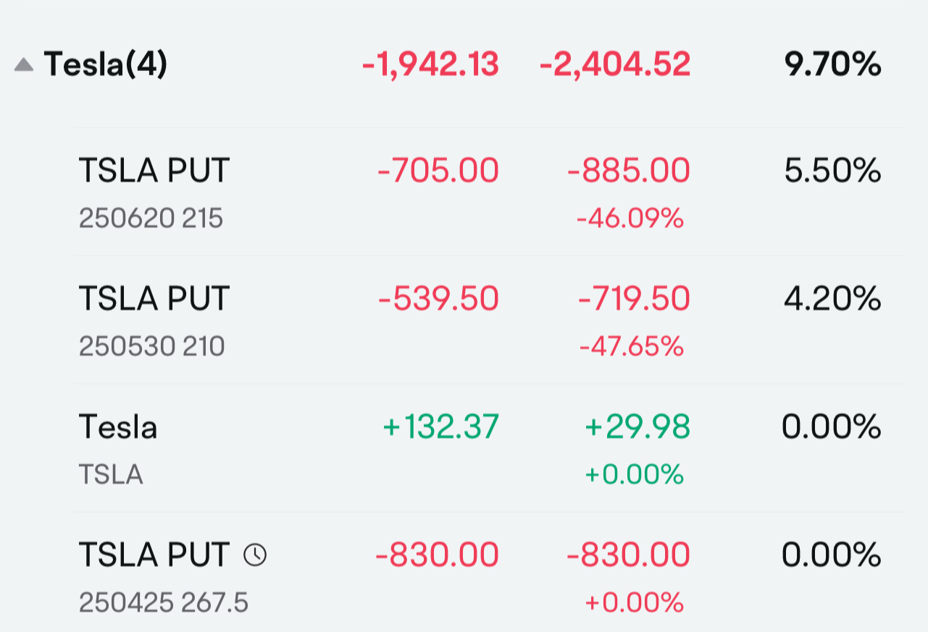
Task: Collapse the Tesla(4) group triangle
Action: point(24,65)
